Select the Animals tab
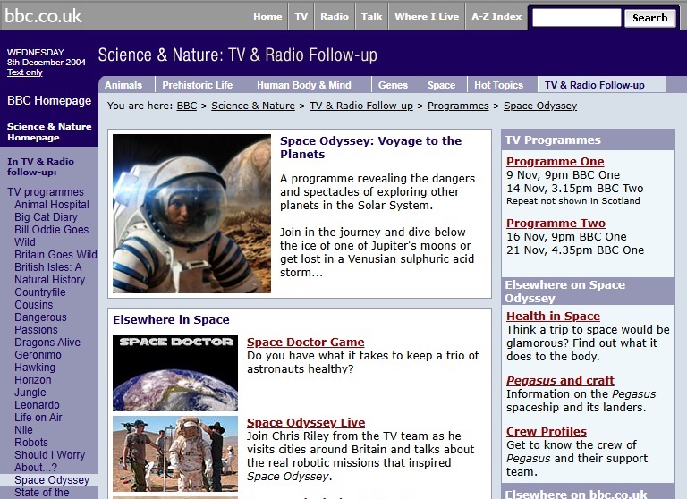Screen dimensions: 687x499 click(x=123, y=85)
